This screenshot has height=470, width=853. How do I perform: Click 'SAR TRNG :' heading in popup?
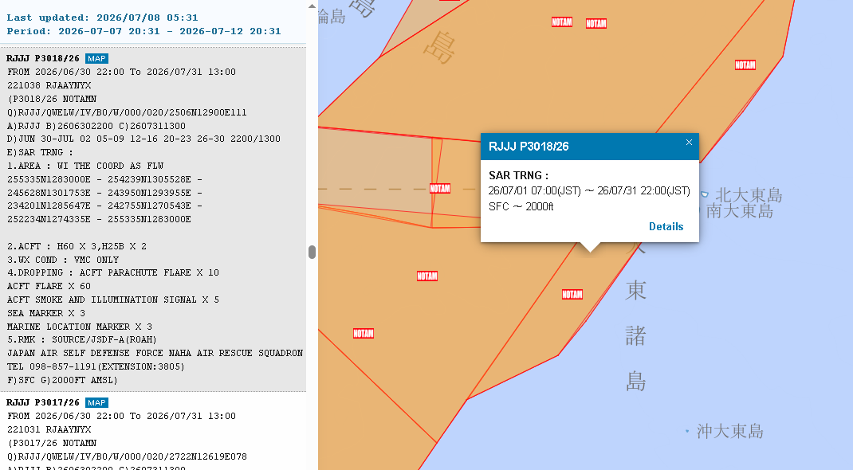[x=518, y=175]
